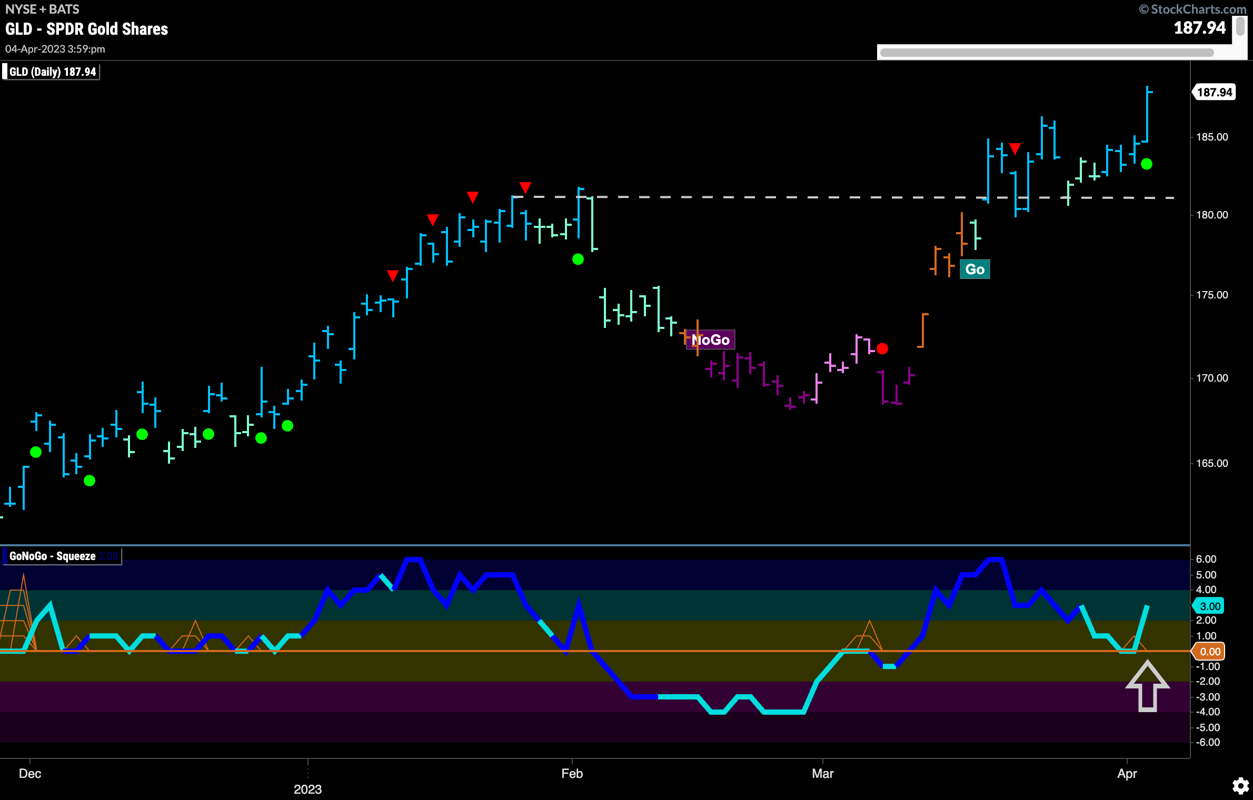
Task: Select the GoNoGo - Squeeze indicator legend
Action: [x=62, y=556]
